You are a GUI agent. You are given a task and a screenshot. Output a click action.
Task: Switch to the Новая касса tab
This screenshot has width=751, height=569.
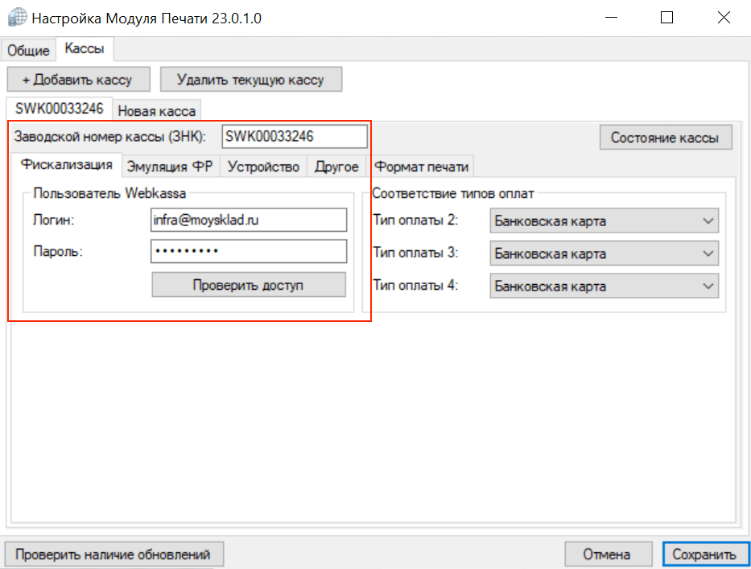click(157, 110)
